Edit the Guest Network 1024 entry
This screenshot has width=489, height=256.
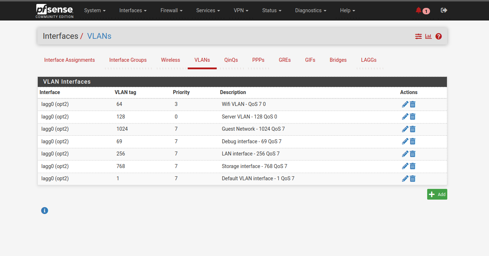[405, 129]
